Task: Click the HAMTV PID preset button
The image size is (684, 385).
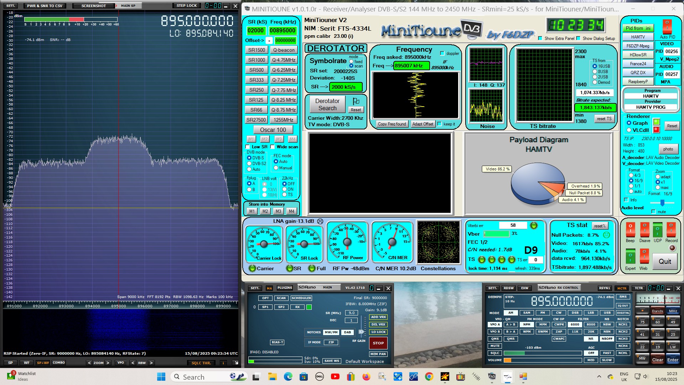Action: (638, 37)
